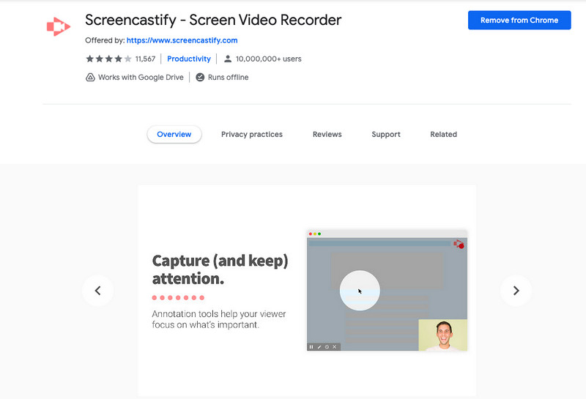This screenshot has width=586, height=399.
Task: Click the star rating display
Action: click(x=108, y=59)
